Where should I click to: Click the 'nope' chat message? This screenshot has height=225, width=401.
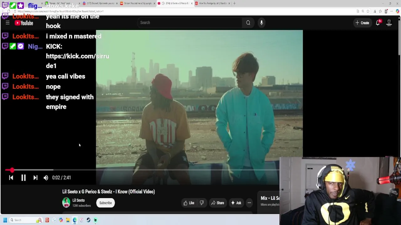pos(53,87)
